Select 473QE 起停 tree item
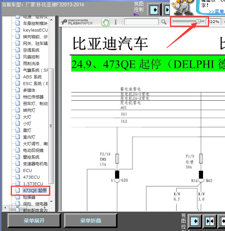 click(x=35, y=191)
